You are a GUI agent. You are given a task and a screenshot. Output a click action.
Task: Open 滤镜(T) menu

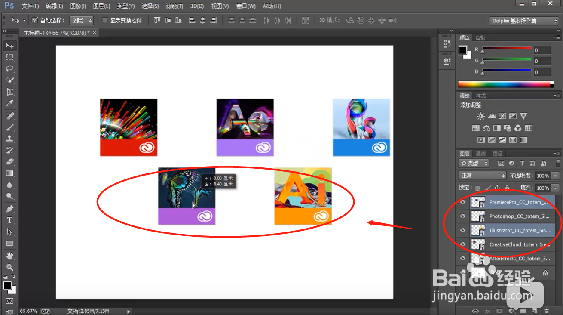point(174,6)
